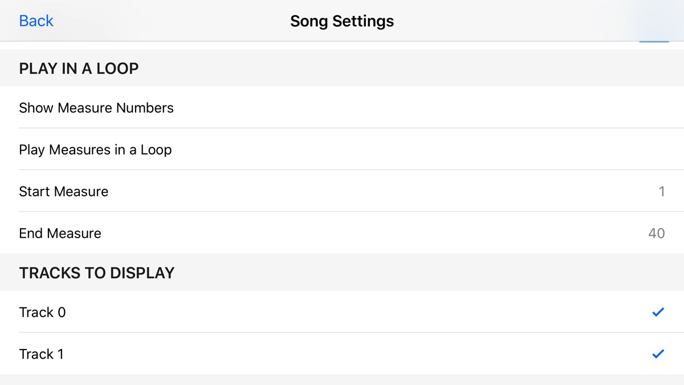Click the blue bar under the navigation header
This screenshot has width=684, height=385.
tap(653, 41)
